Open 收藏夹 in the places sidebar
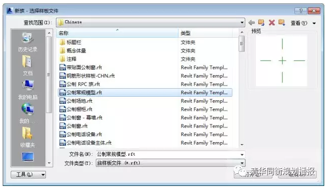The image size is (330, 191). 28,137
